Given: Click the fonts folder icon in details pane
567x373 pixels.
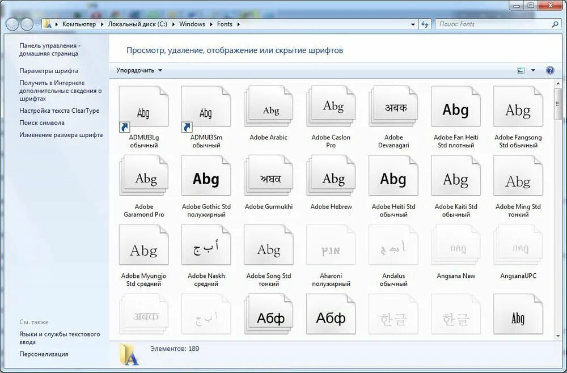Looking at the screenshot, I should [x=129, y=355].
